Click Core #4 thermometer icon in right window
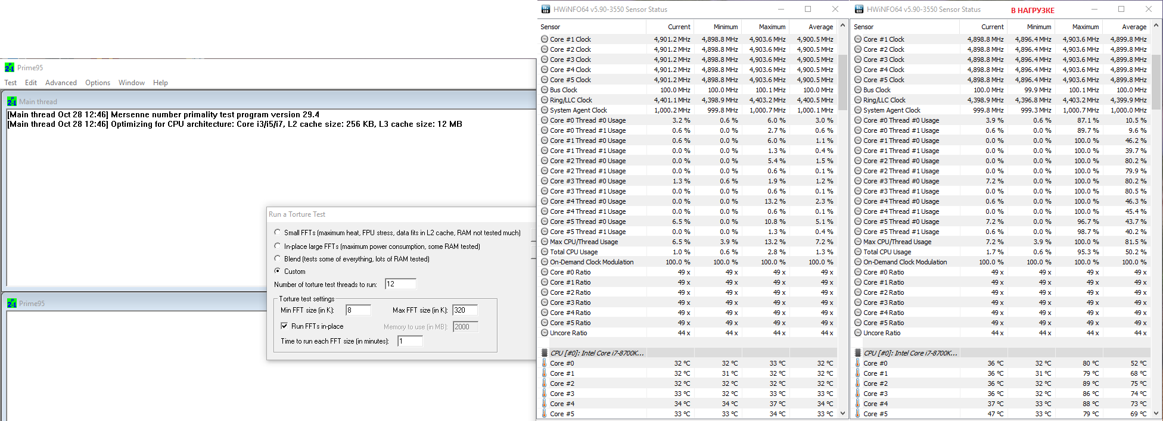The width and height of the screenshot is (1163, 421). 858,404
